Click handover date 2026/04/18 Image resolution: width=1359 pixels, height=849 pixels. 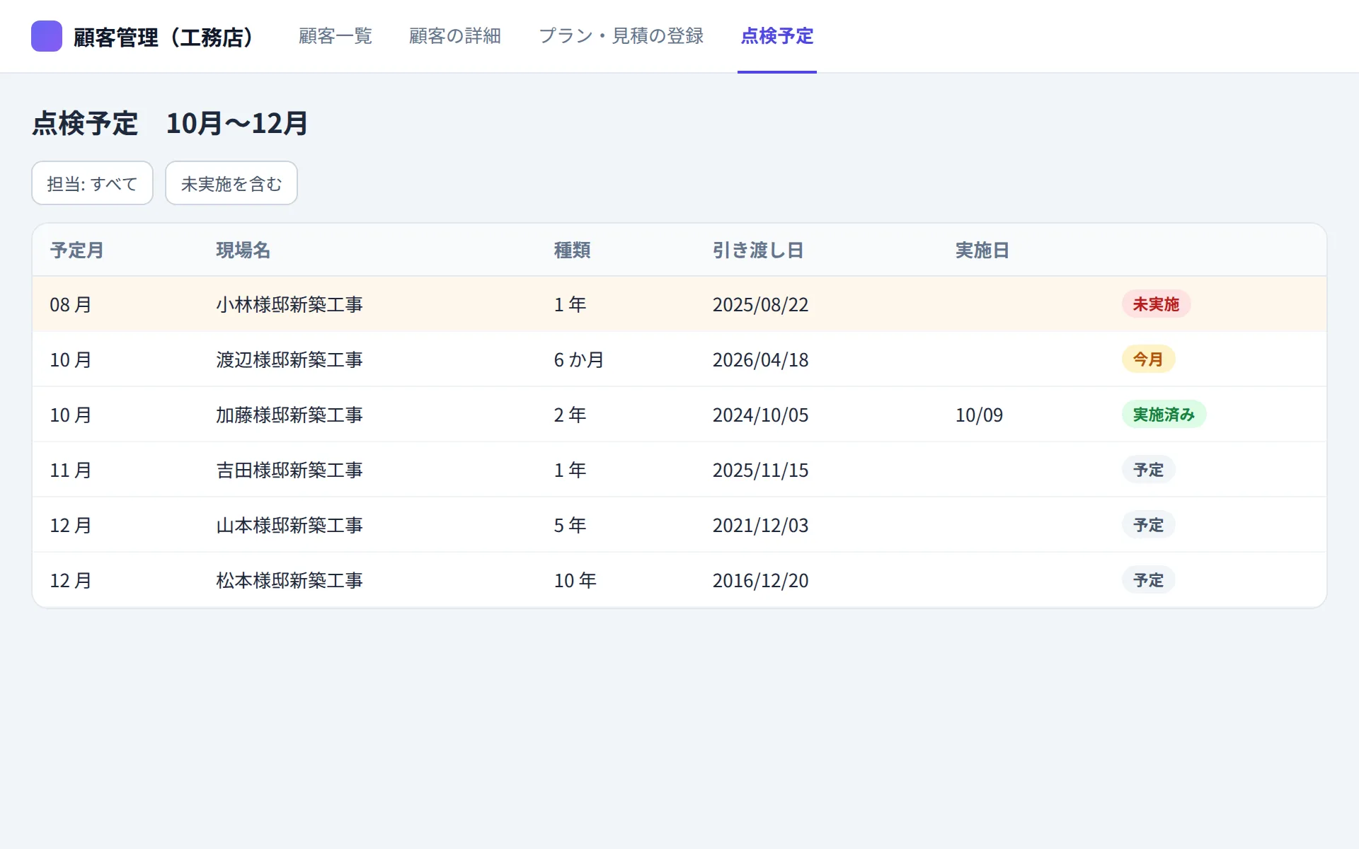(x=760, y=360)
